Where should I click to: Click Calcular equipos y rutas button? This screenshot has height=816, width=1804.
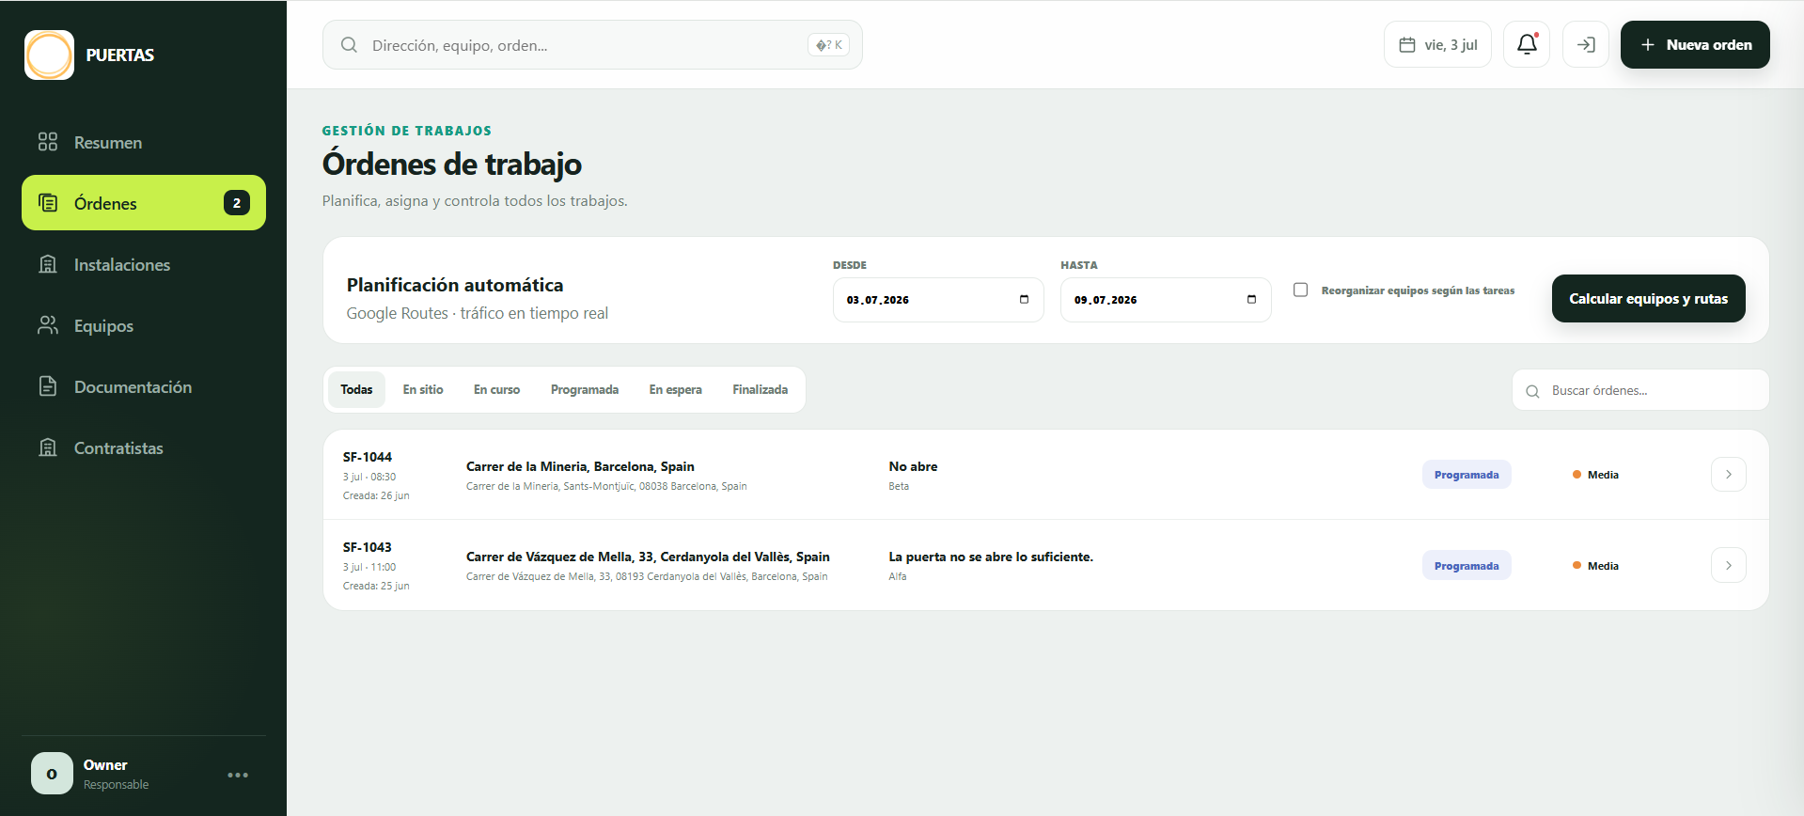click(1648, 298)
